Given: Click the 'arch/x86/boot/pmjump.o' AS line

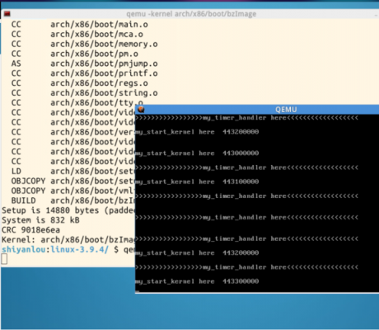Looking at the screenshot, I should click(x=84, y=64).
